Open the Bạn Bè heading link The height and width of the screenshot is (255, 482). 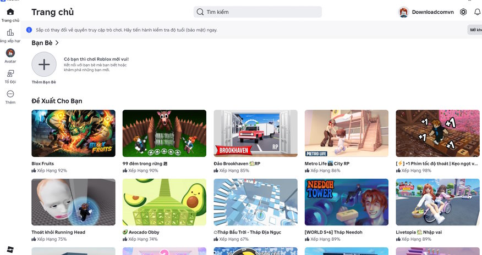42,43
